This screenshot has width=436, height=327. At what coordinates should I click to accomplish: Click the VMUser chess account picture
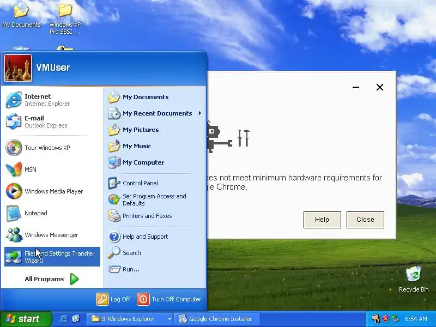18,68
